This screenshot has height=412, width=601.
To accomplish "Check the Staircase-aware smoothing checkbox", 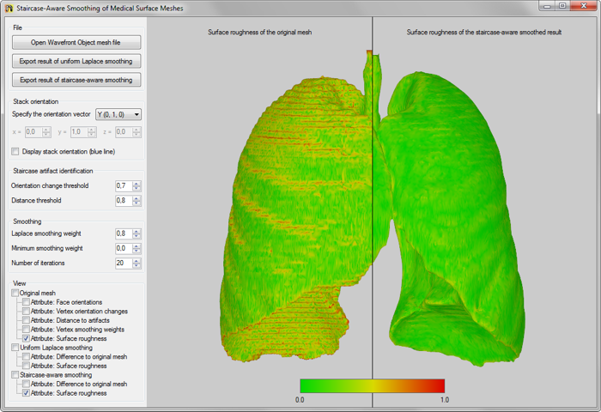I will tap(15, 375).
